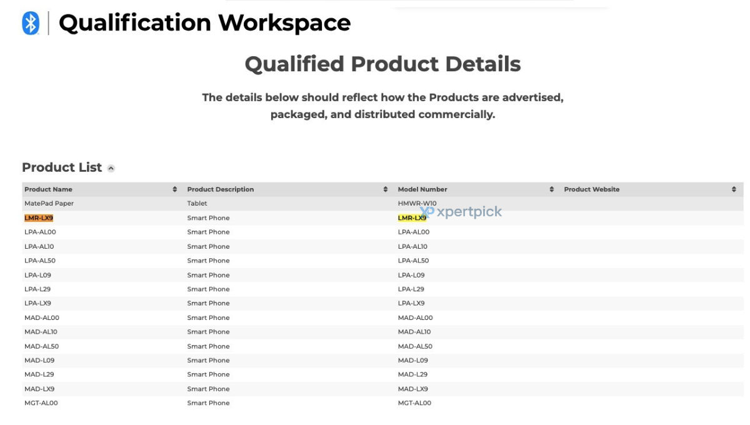
Task: Select LPA-AL50 in Model Number column
Action: pos(413,261)
